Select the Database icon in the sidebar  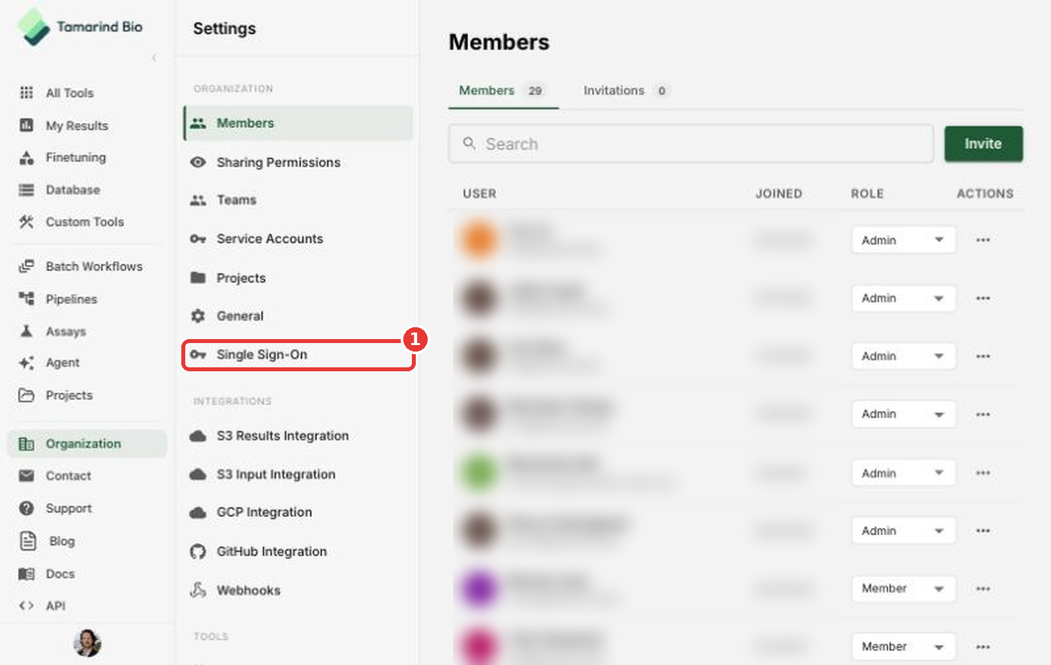pyautogui.click(x=26, y=190)
